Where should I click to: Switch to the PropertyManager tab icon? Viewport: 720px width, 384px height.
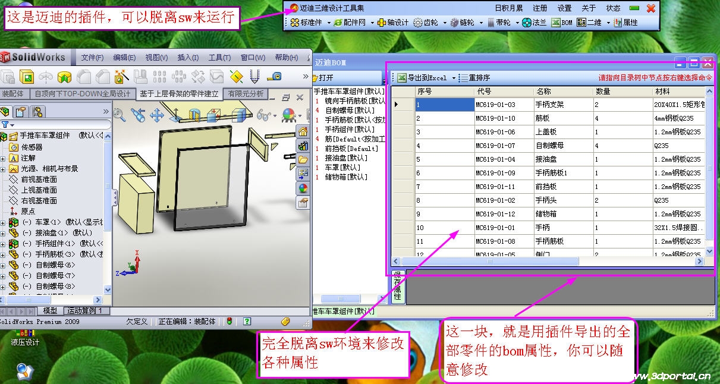[21, 112]
